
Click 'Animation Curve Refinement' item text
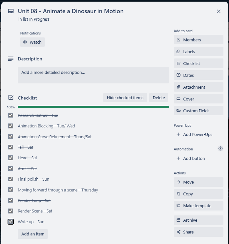click(54, 137)
